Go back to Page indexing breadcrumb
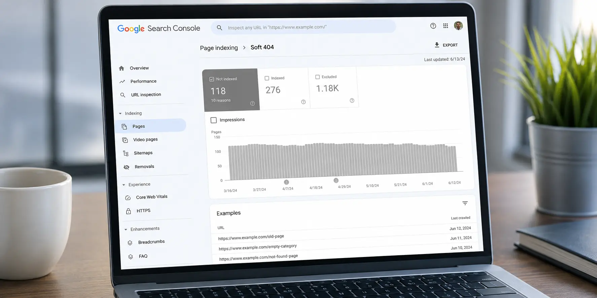597x298 pixels. coord(219,48)
